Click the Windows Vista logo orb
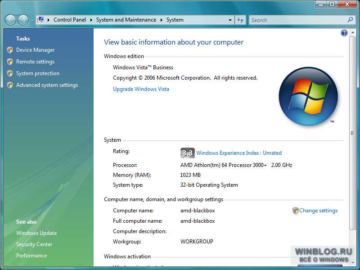The width and height of the screenshot is (360, 270). 308,96
